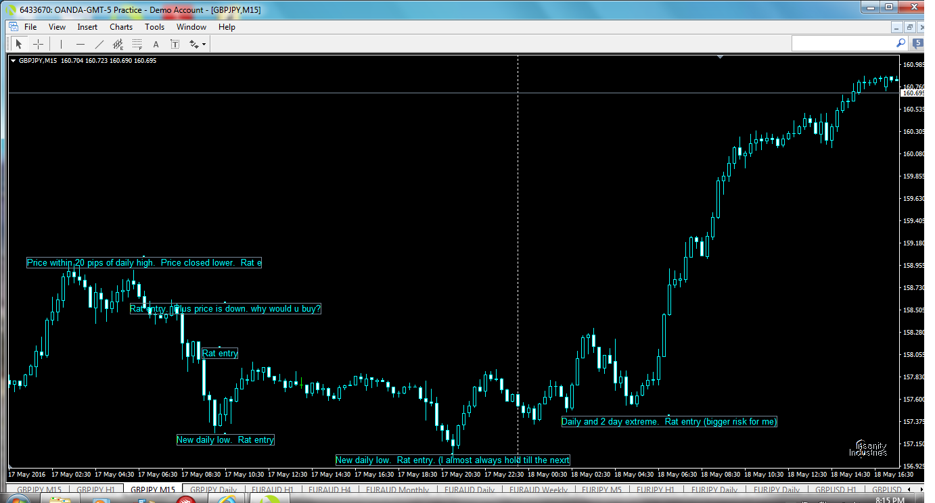Switch to the GBPUSD H1 chart tab

point(836,489)
